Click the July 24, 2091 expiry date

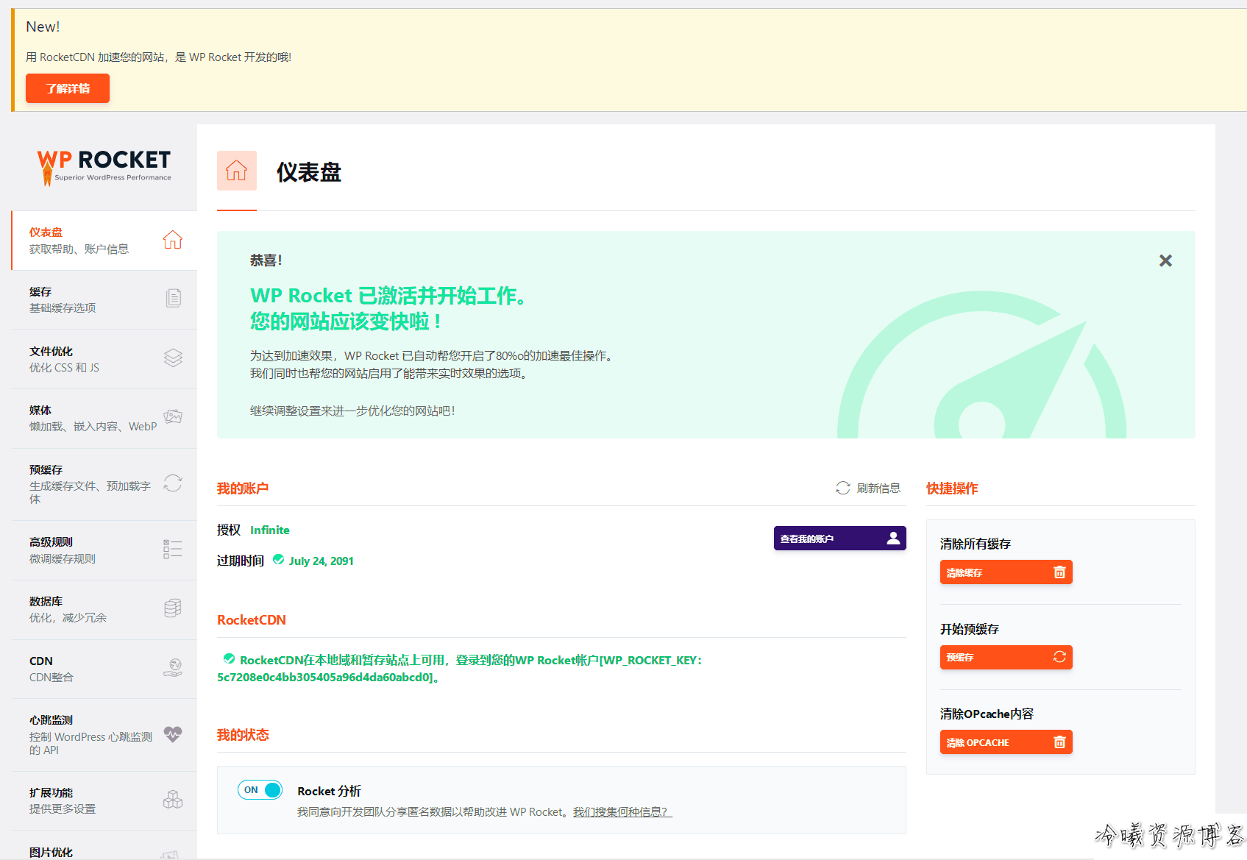321,561
